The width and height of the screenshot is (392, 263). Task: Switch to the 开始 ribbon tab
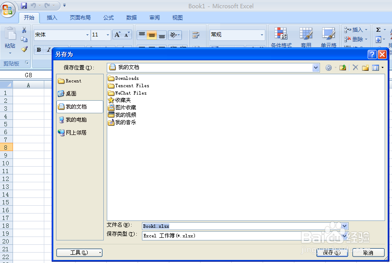pyautogui.click(x=29, y=18)
